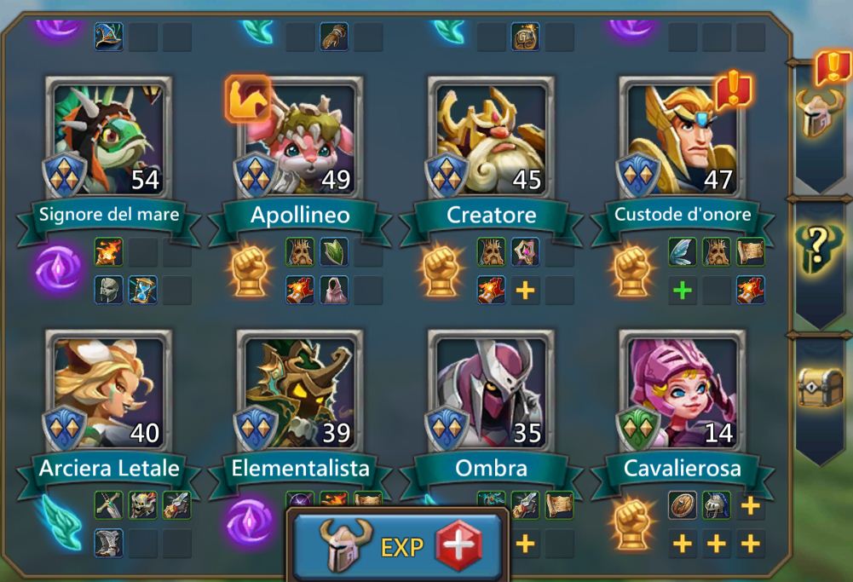Tap the golden fist icon beside Apollineo
Image resolution: width=853 pixels, height=582 pixels.
251,270
